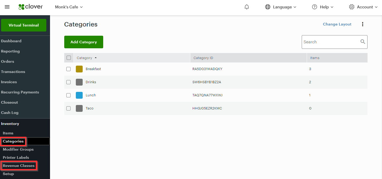Image resolution: width=382 pixels, height=179 pixels.
Task: Click the globe Language icon
Action: 268,7
